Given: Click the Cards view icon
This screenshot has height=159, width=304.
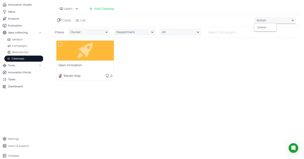Looking at the screenshot, I should click(59, 20).
